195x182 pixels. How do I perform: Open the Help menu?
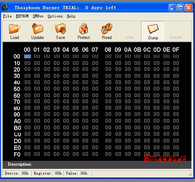[71, 16]
